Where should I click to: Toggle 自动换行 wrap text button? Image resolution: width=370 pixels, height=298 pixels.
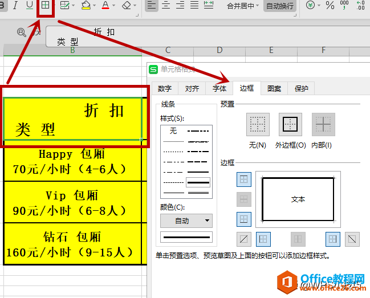[x=280, y=6]
